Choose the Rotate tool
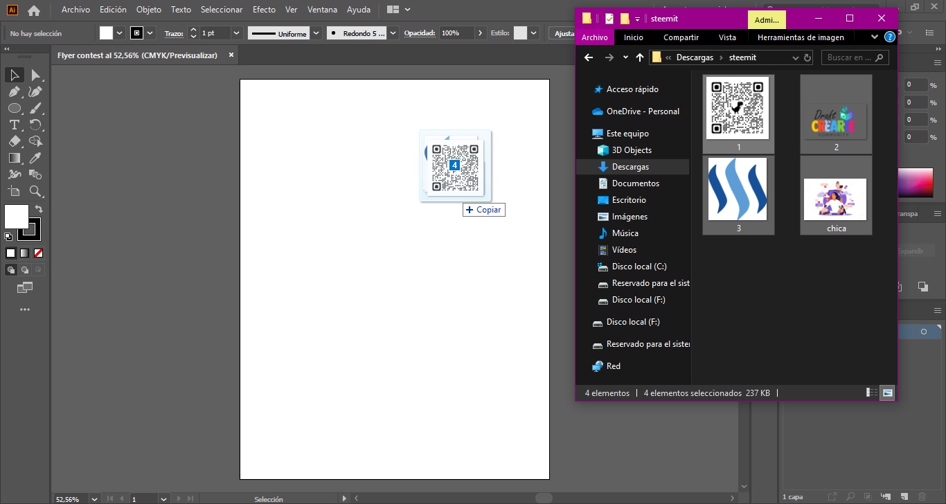Screen dimensions: 946x504 36,125
